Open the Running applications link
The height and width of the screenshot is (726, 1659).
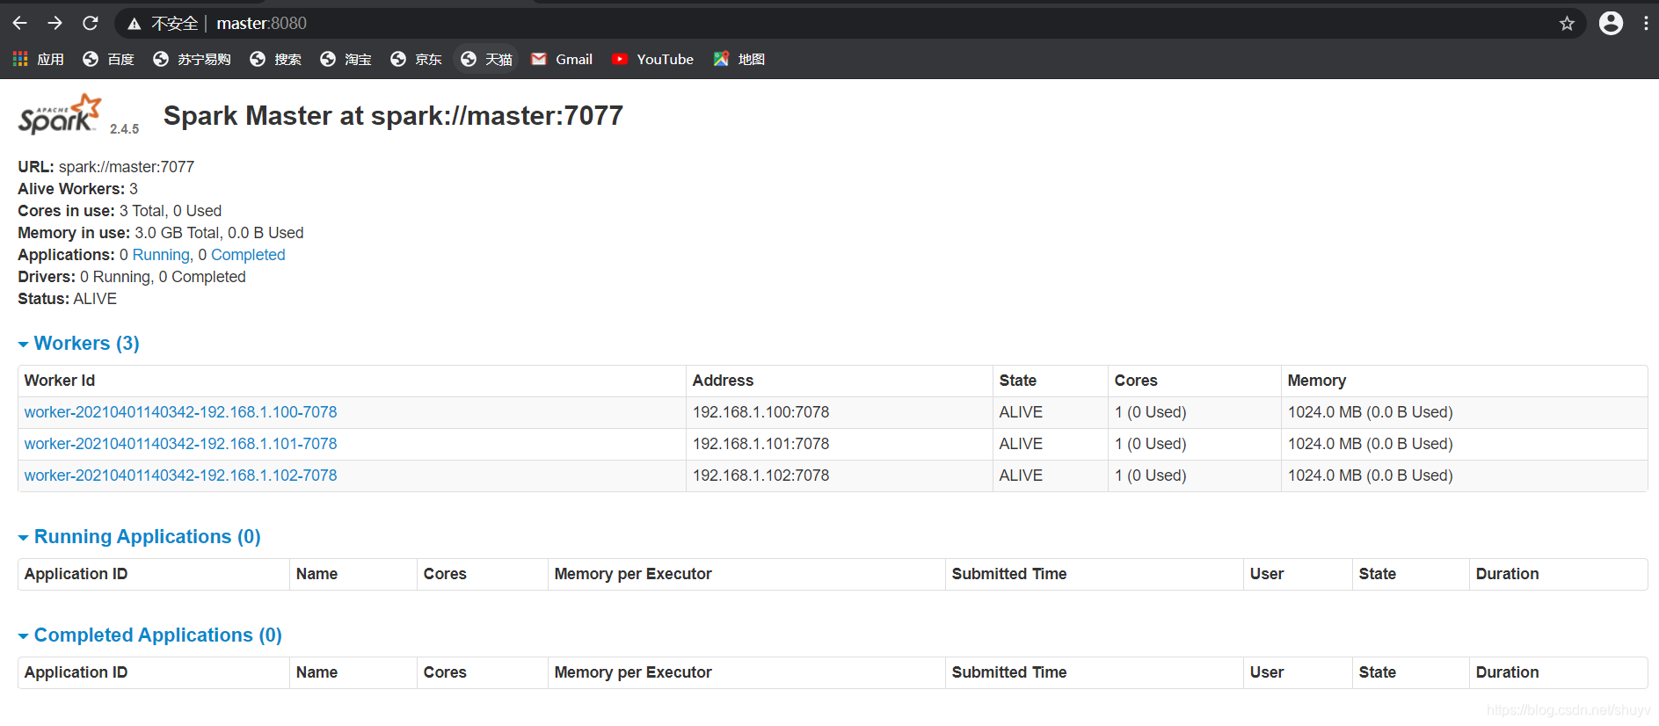tap(163, 255)
